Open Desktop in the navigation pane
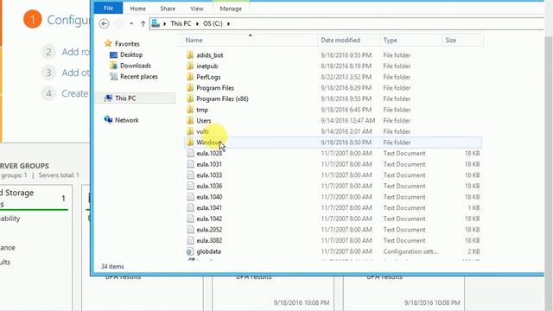This screenshot has width=553, height=311. tap(131, 54)
